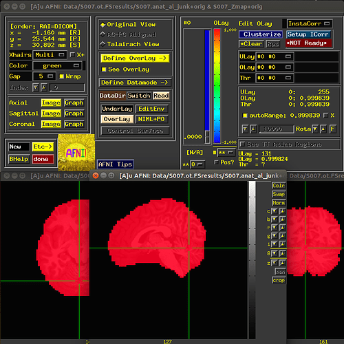Click the crop button in viewer

click(x=279, y=280)
